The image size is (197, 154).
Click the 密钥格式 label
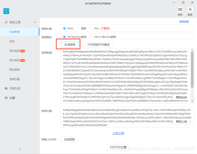47,37
